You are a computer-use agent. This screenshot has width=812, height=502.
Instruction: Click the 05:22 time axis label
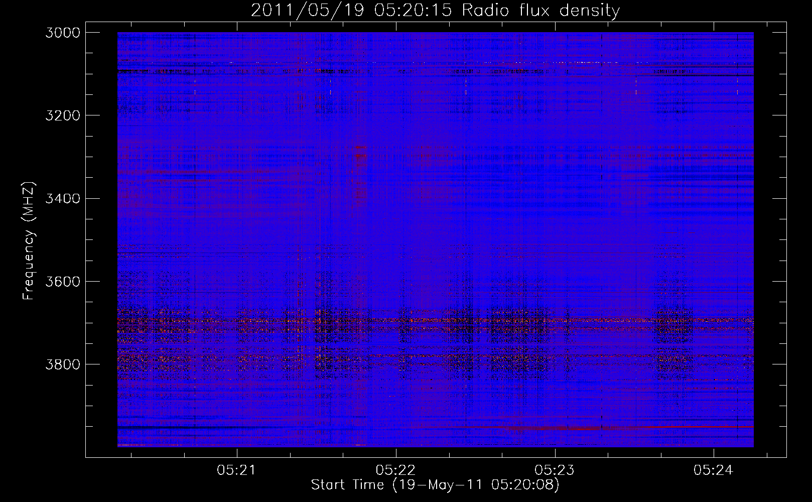(x=396, y=470)
